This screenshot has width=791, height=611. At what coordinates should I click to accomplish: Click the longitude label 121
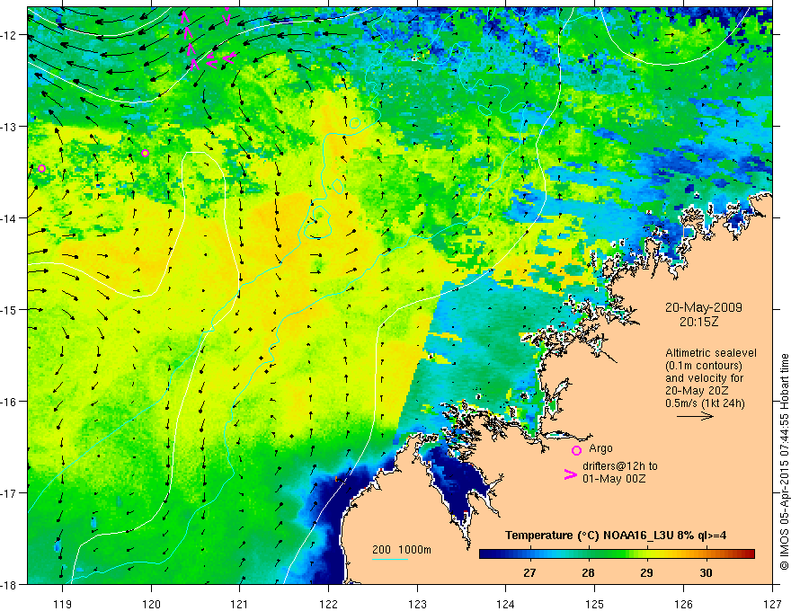pos(240,604)
